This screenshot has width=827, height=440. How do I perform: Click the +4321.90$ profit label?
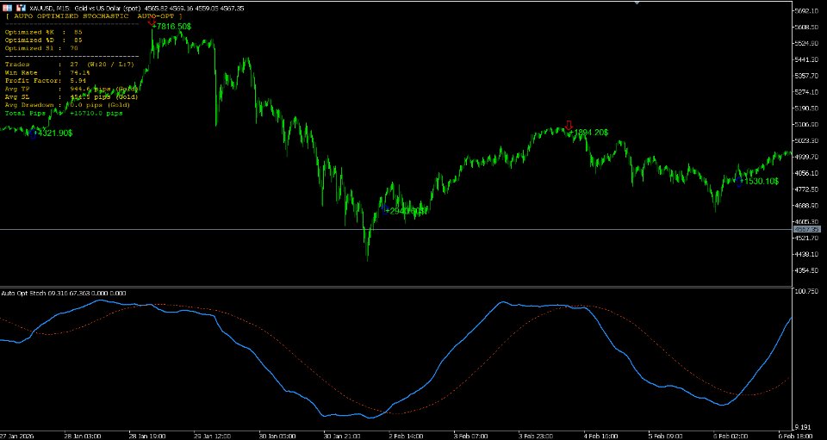(x=53, y=133)
